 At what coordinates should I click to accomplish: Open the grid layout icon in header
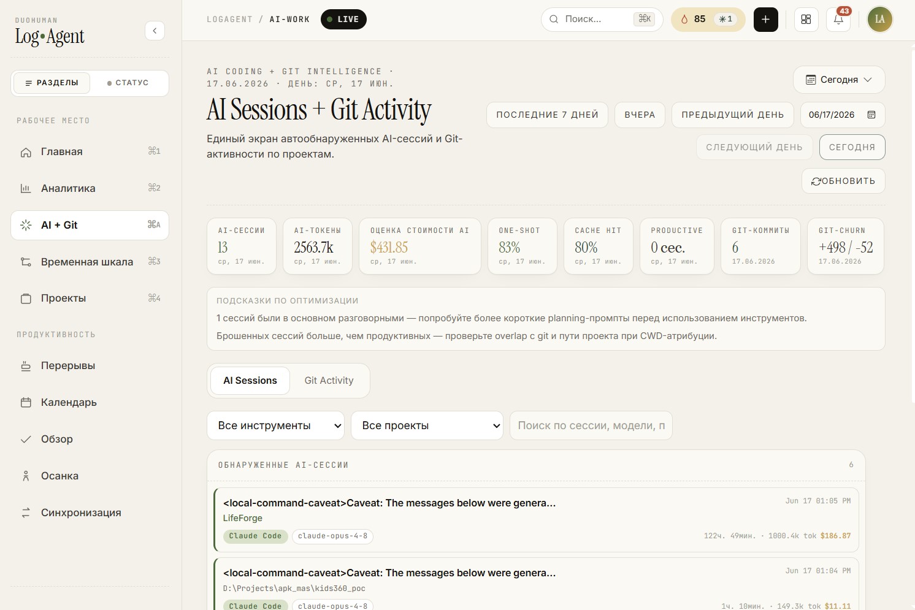806,20
